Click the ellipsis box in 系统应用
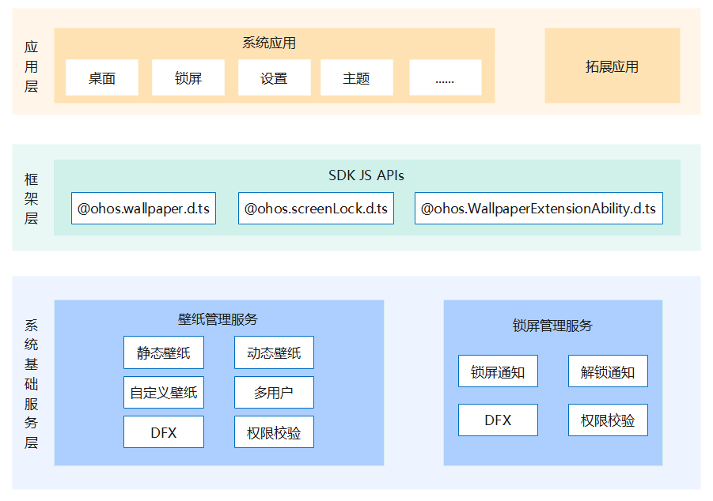The width and height of the screenshot is (713, 501). [x=445, y=78]
